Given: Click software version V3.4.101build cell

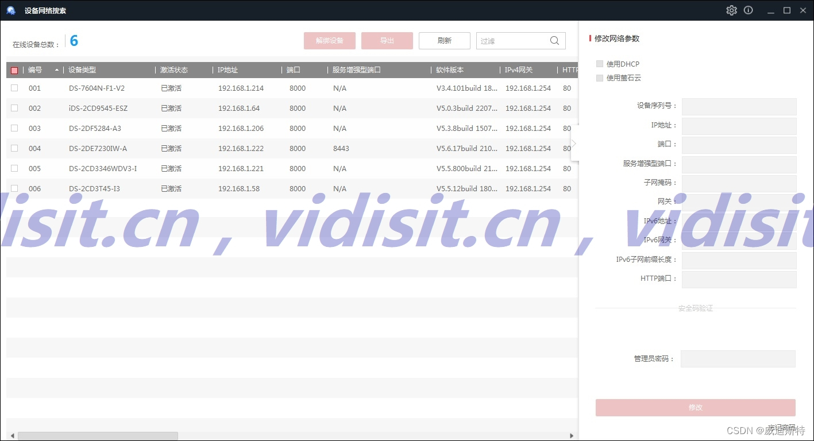Looking at the screenshot, I should 467,88.
